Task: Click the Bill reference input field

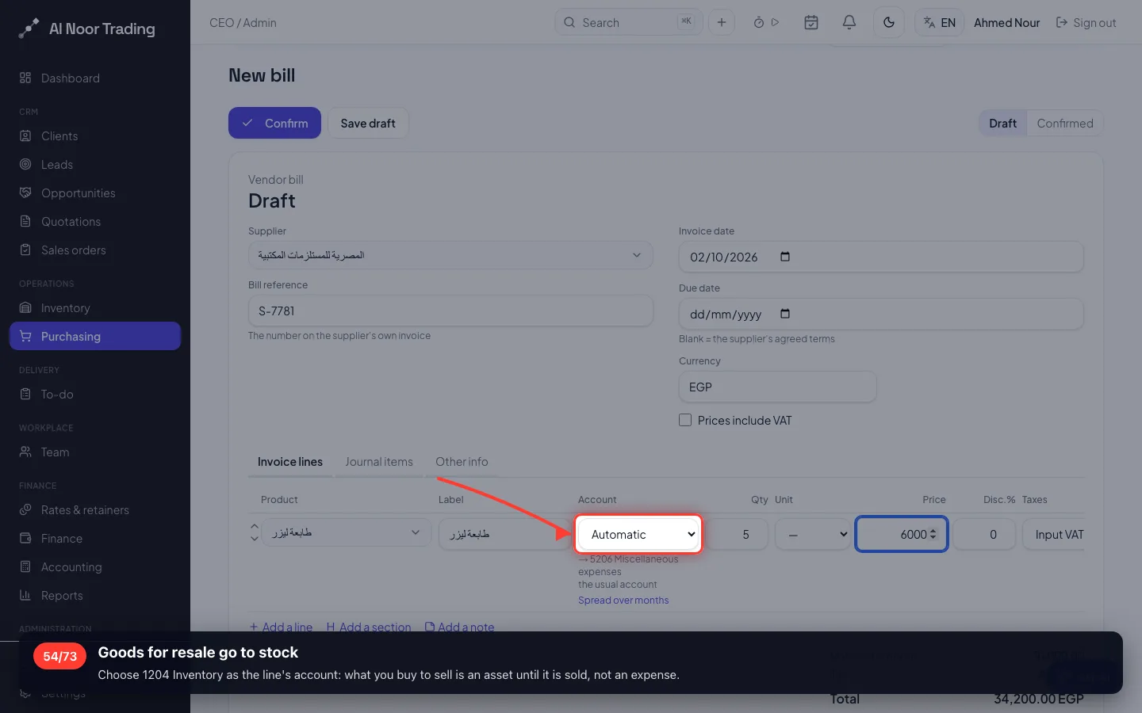Action: (x=450, y=311)
